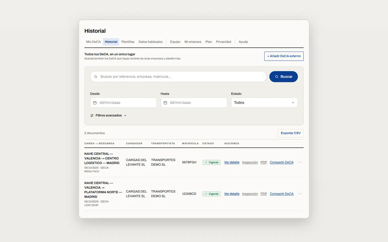388x242 pixels.
Task: Click reference DECA-MS5UY4CV text
Action: pyautogui.click(x=97, y=170)
